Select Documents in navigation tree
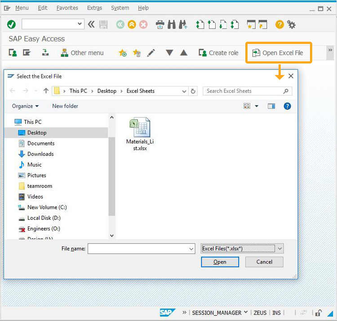This screenshot has width=337, height=321. [36, 143]
